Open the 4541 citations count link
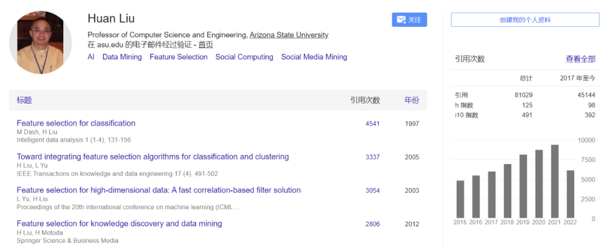This screenshot has width=605, height=249. coord(373,124)
